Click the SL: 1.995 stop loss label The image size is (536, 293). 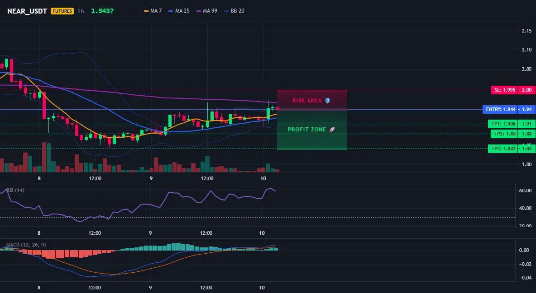(x=504, y=90)
